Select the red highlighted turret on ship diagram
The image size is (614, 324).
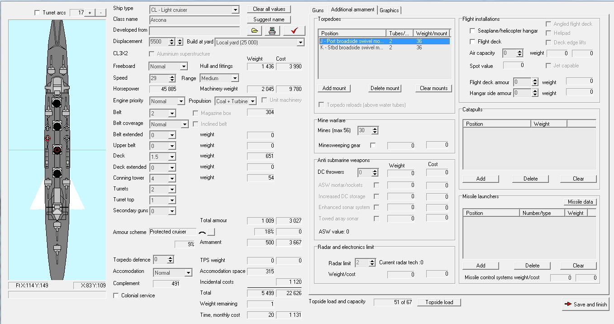coord(57,150)
